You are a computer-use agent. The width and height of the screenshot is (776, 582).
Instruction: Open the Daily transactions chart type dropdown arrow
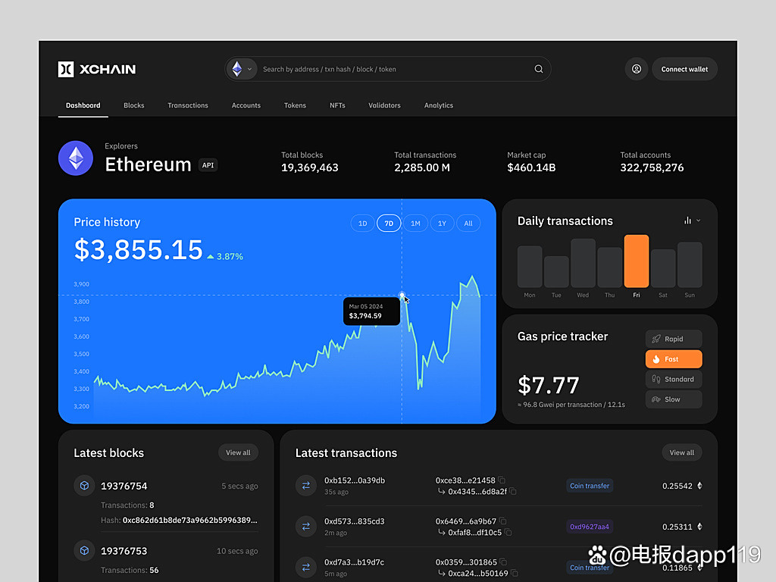point(698,221)
